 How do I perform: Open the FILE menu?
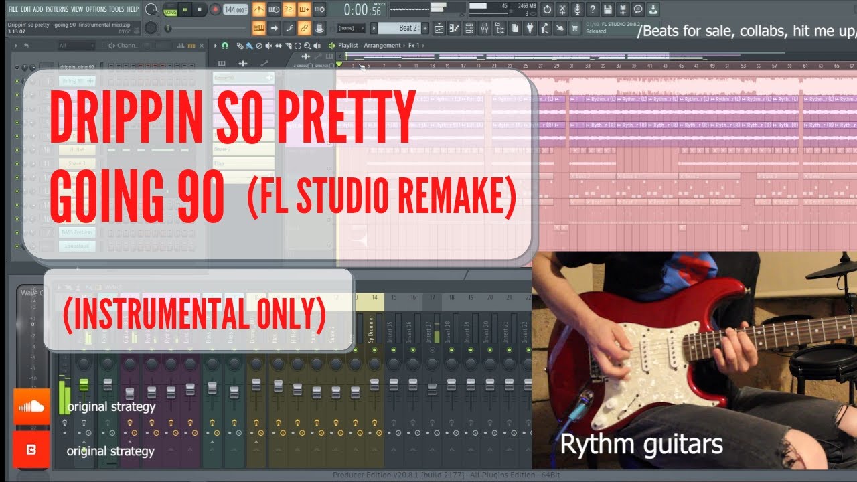(x=13, y=9)
